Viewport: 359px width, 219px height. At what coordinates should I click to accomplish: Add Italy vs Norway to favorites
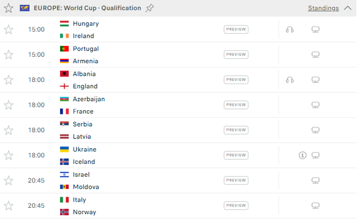pos(8,205)
